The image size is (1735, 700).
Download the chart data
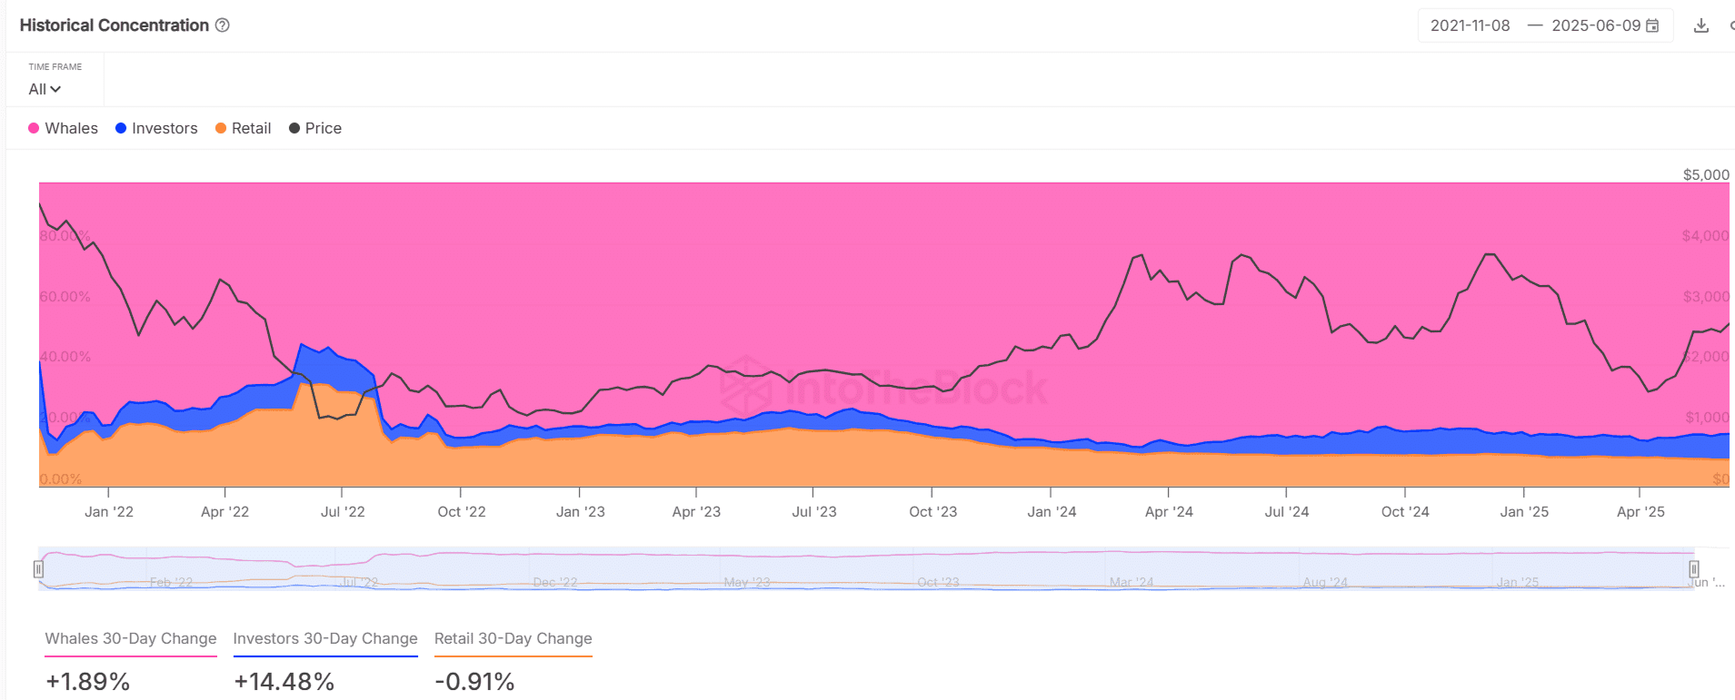pyautogui.click(x=1701, y=25)
